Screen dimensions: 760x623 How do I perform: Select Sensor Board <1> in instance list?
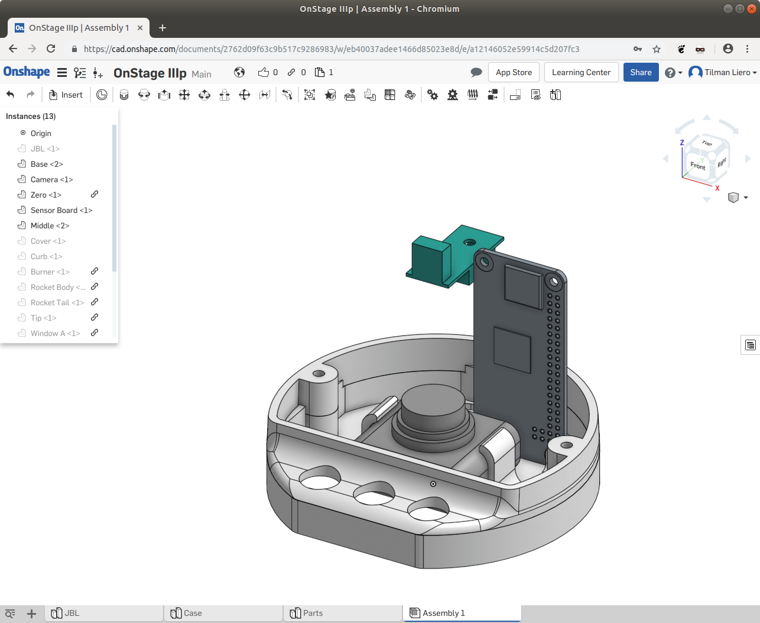[x=61, y=210]
